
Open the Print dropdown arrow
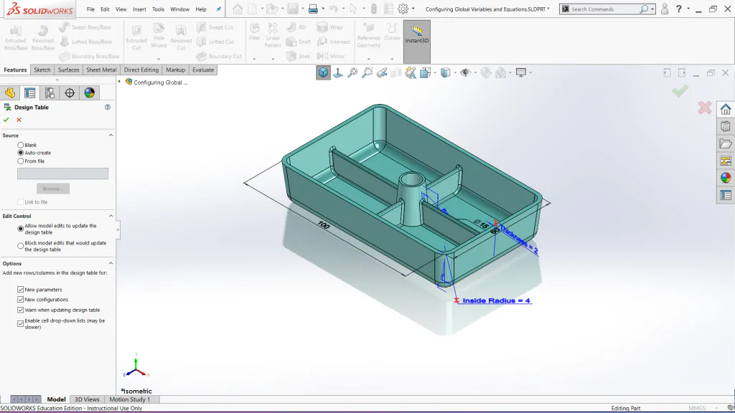pyautogui.click(x=323, y=9)
